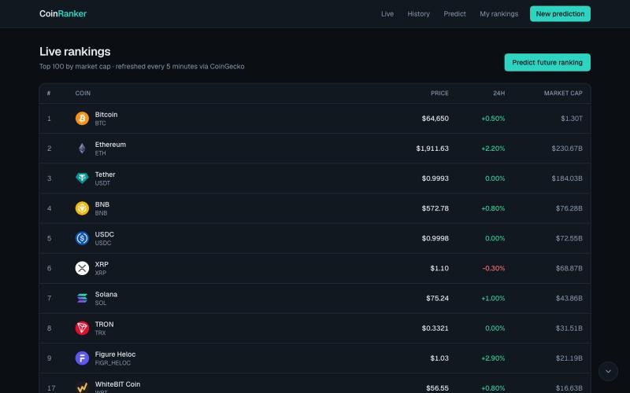Click the USDT ticker symbol

pyautogui.click(x=102, y=183)
